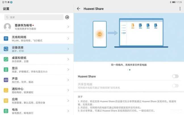Open the 设备连接 settings entry
The width and height of the screenshot is (184, 115).
pos(37,49)
